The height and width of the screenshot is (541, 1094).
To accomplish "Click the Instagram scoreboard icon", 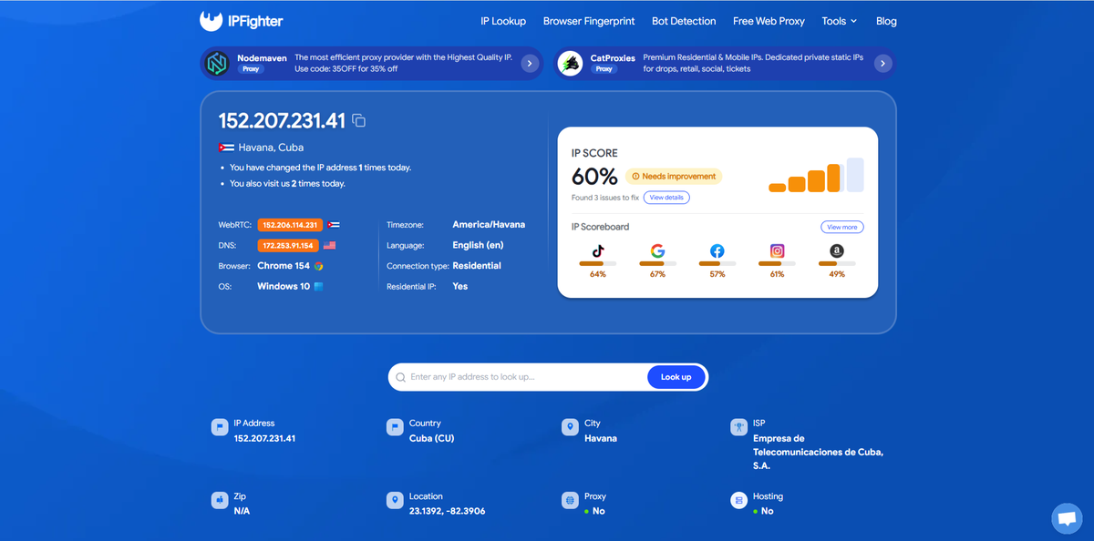I will (x=777, y=250).
